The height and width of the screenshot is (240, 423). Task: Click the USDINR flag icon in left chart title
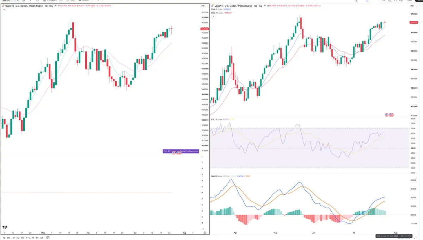coord(3,6)
